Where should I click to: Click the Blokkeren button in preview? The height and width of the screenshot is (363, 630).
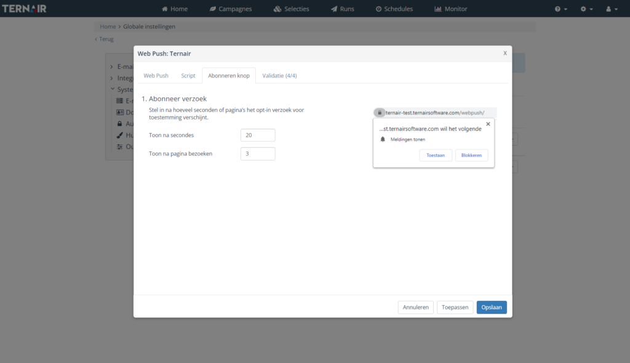[471, 155]
